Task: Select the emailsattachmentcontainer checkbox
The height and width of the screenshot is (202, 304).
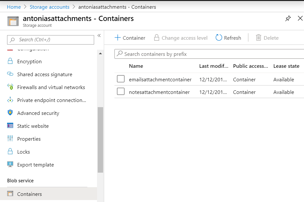Action: pos(121,79)
